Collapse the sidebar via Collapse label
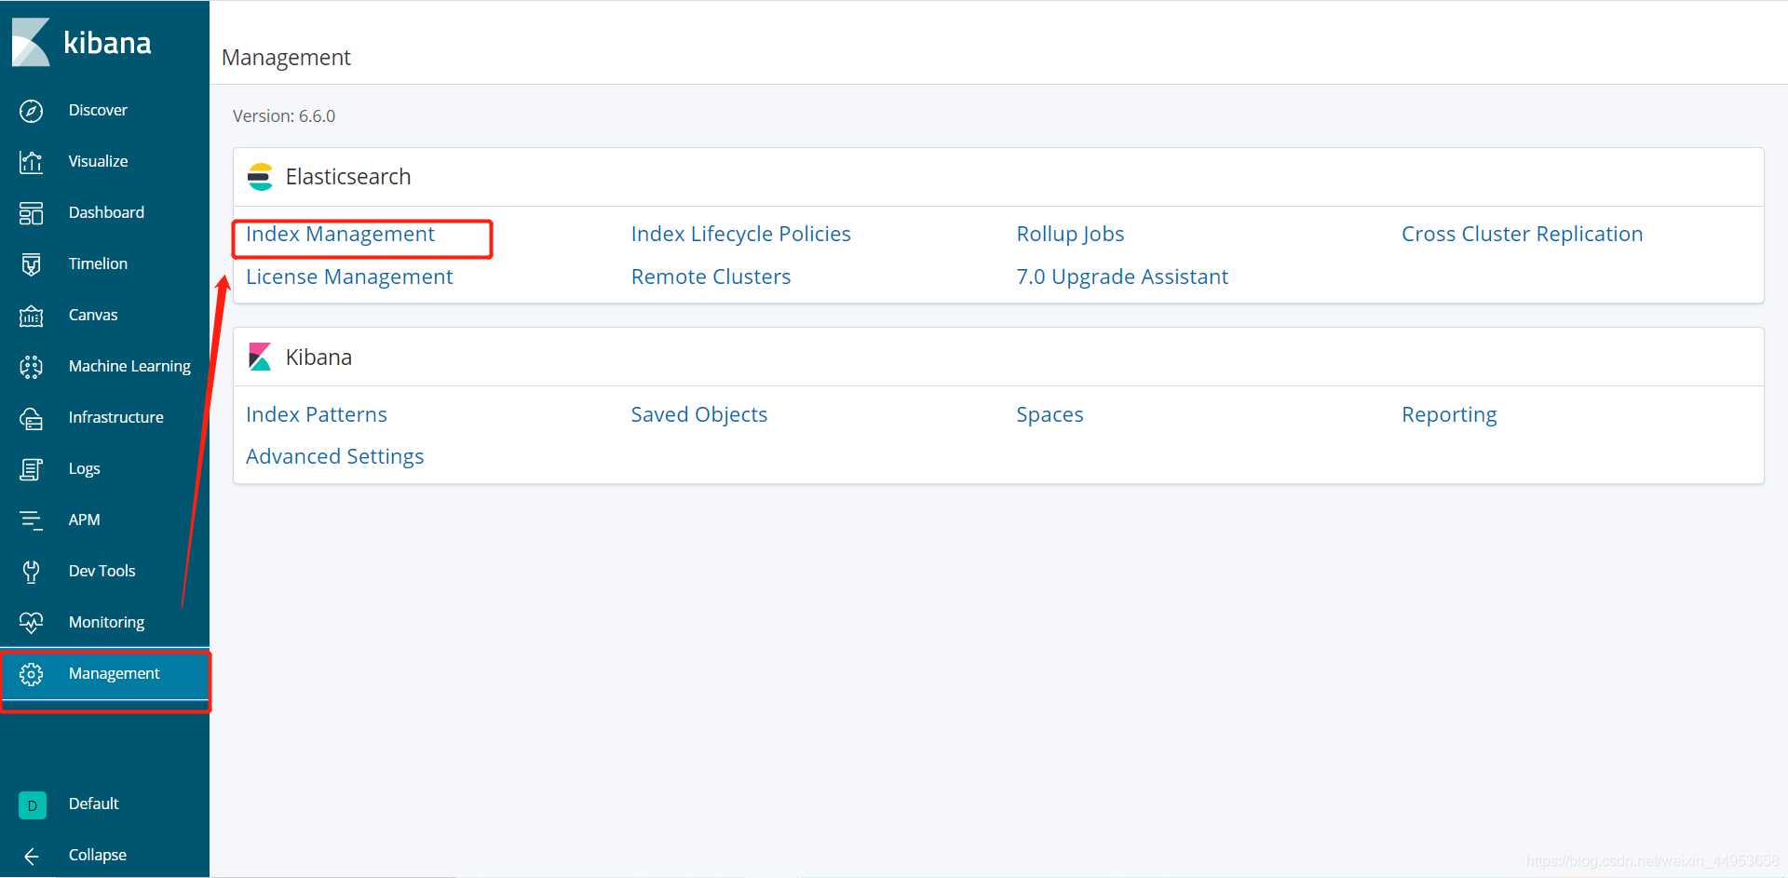 [x=97, y=856]
